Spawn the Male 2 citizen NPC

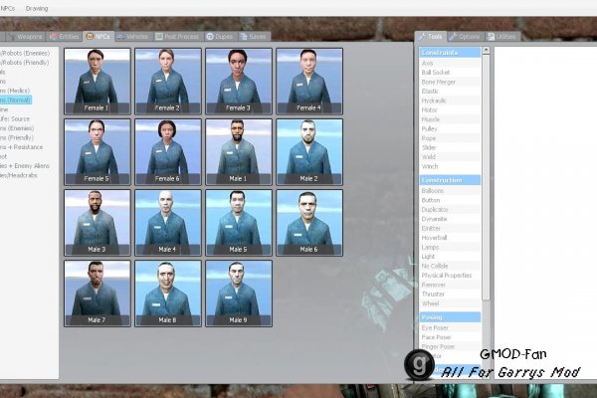coord(309,152)
